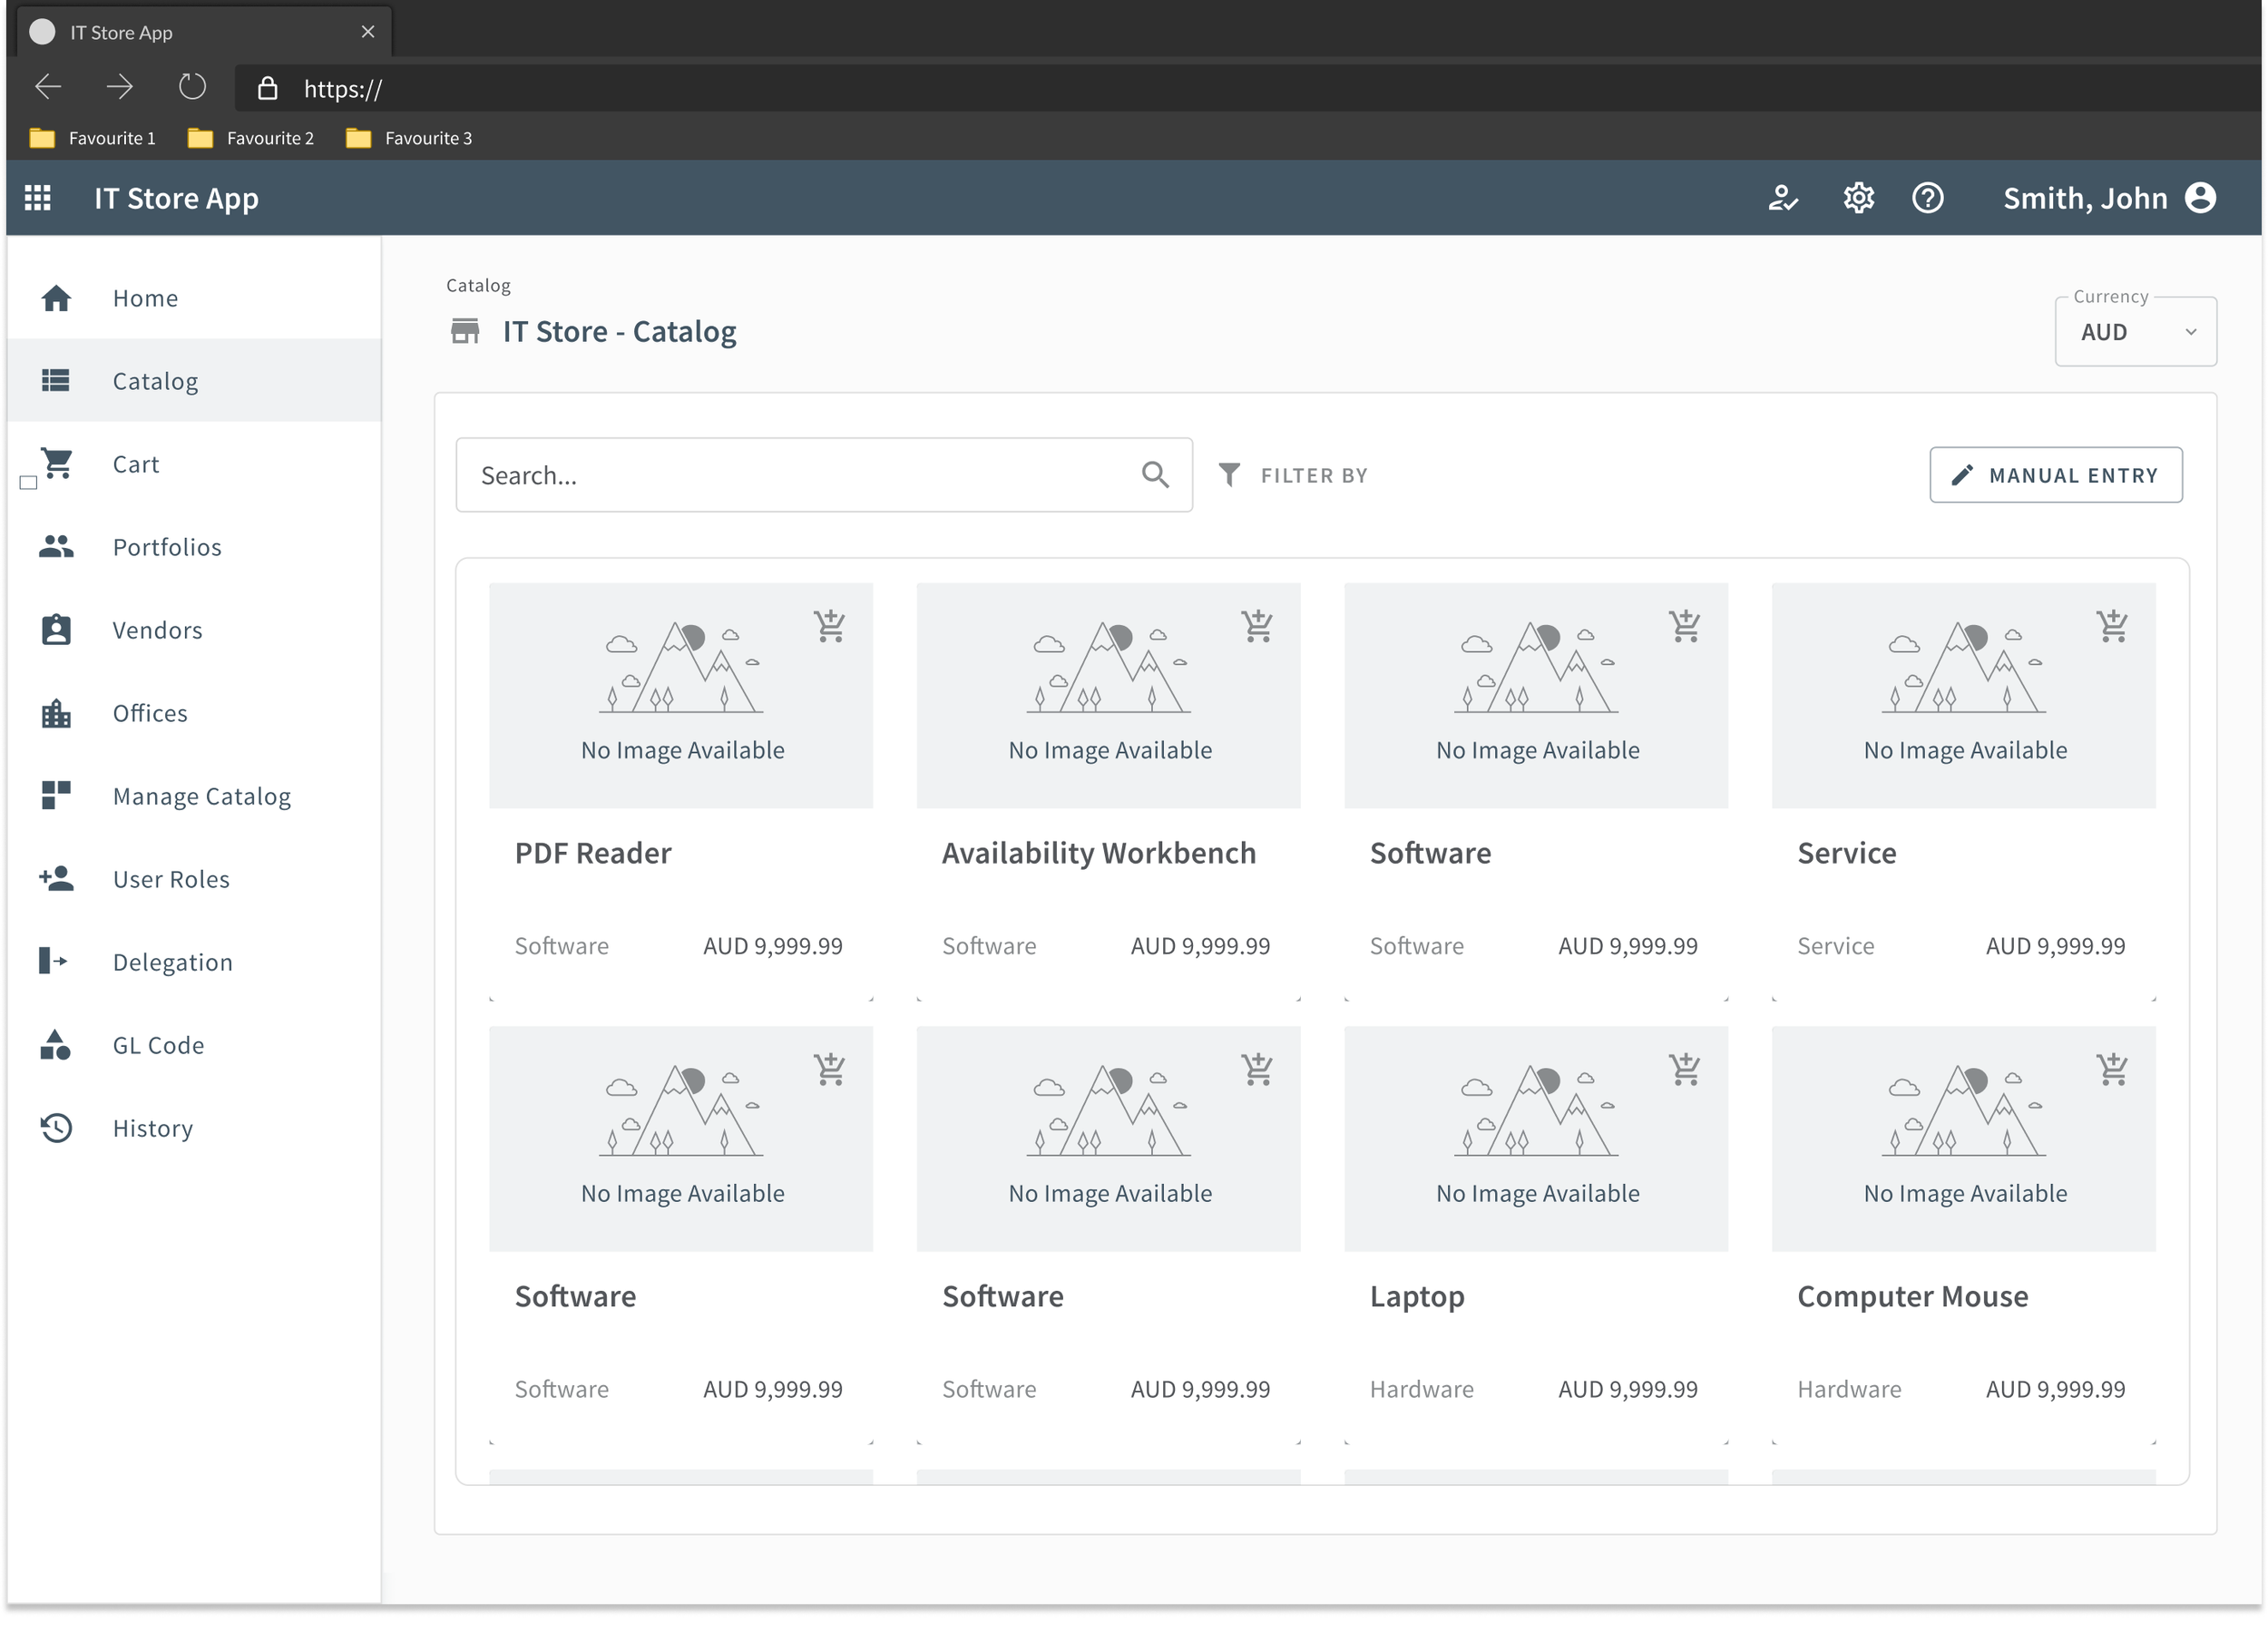Click the user approval icon in header
2268x1642 pixels.
pyautogui.click(x=1783, y=198)
